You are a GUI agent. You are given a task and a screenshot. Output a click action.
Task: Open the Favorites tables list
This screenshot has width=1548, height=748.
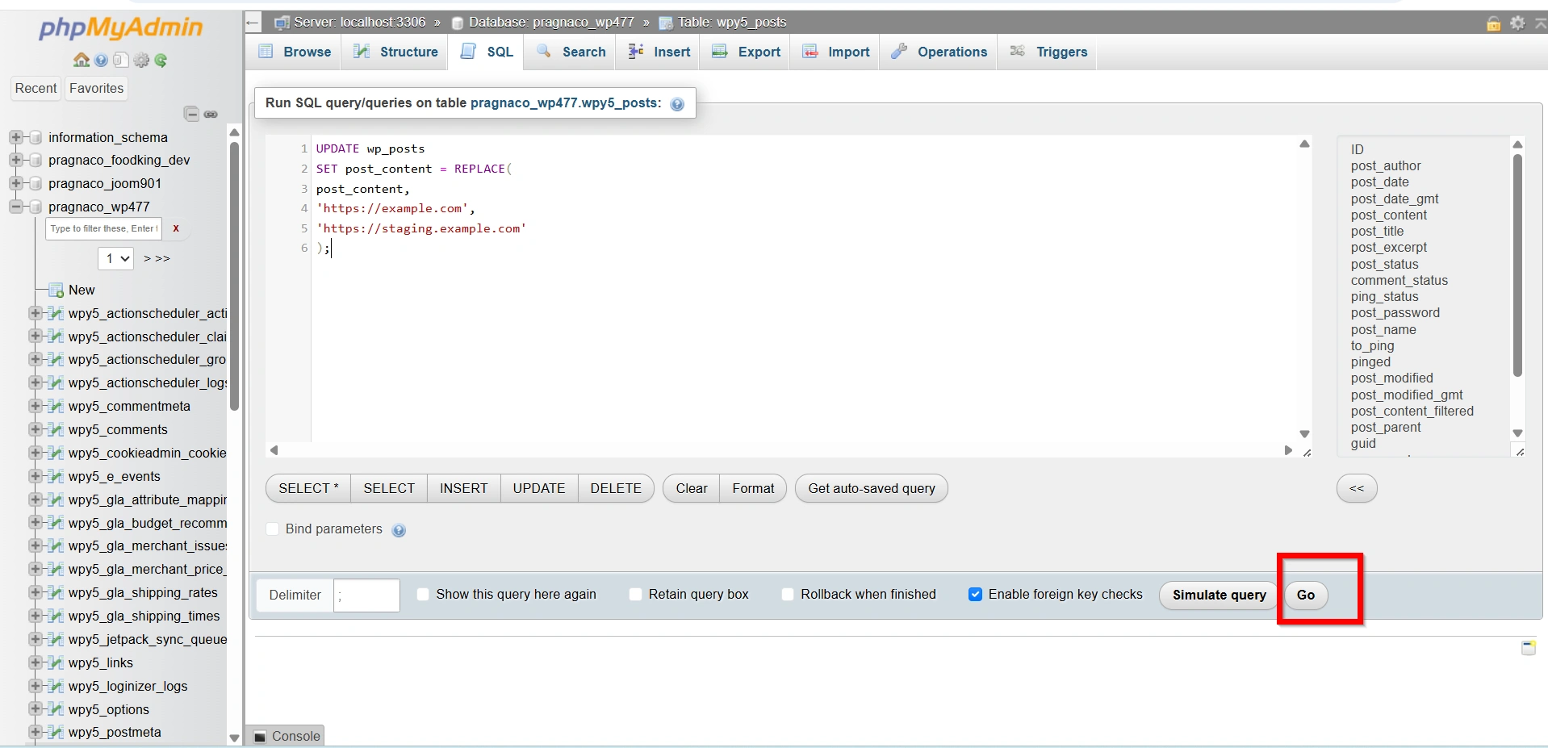(x=96, y=88)
